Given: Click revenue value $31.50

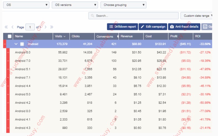Looking at the screenshot, I should [x=137, y=52].
